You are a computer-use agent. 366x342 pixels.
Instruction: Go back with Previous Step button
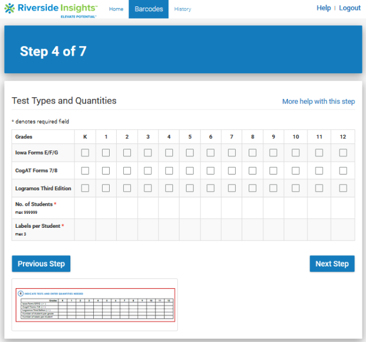coord(41,264)
